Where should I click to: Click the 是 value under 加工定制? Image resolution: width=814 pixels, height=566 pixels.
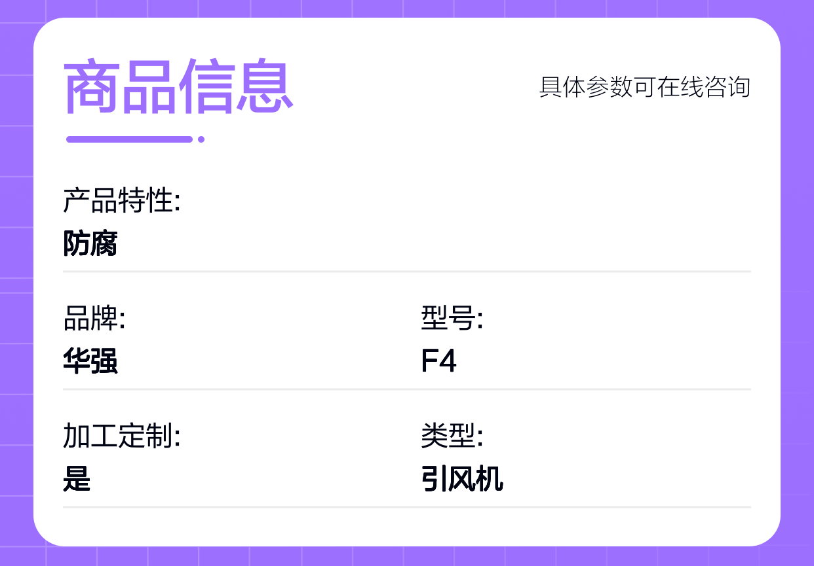[x=77, y=479]
